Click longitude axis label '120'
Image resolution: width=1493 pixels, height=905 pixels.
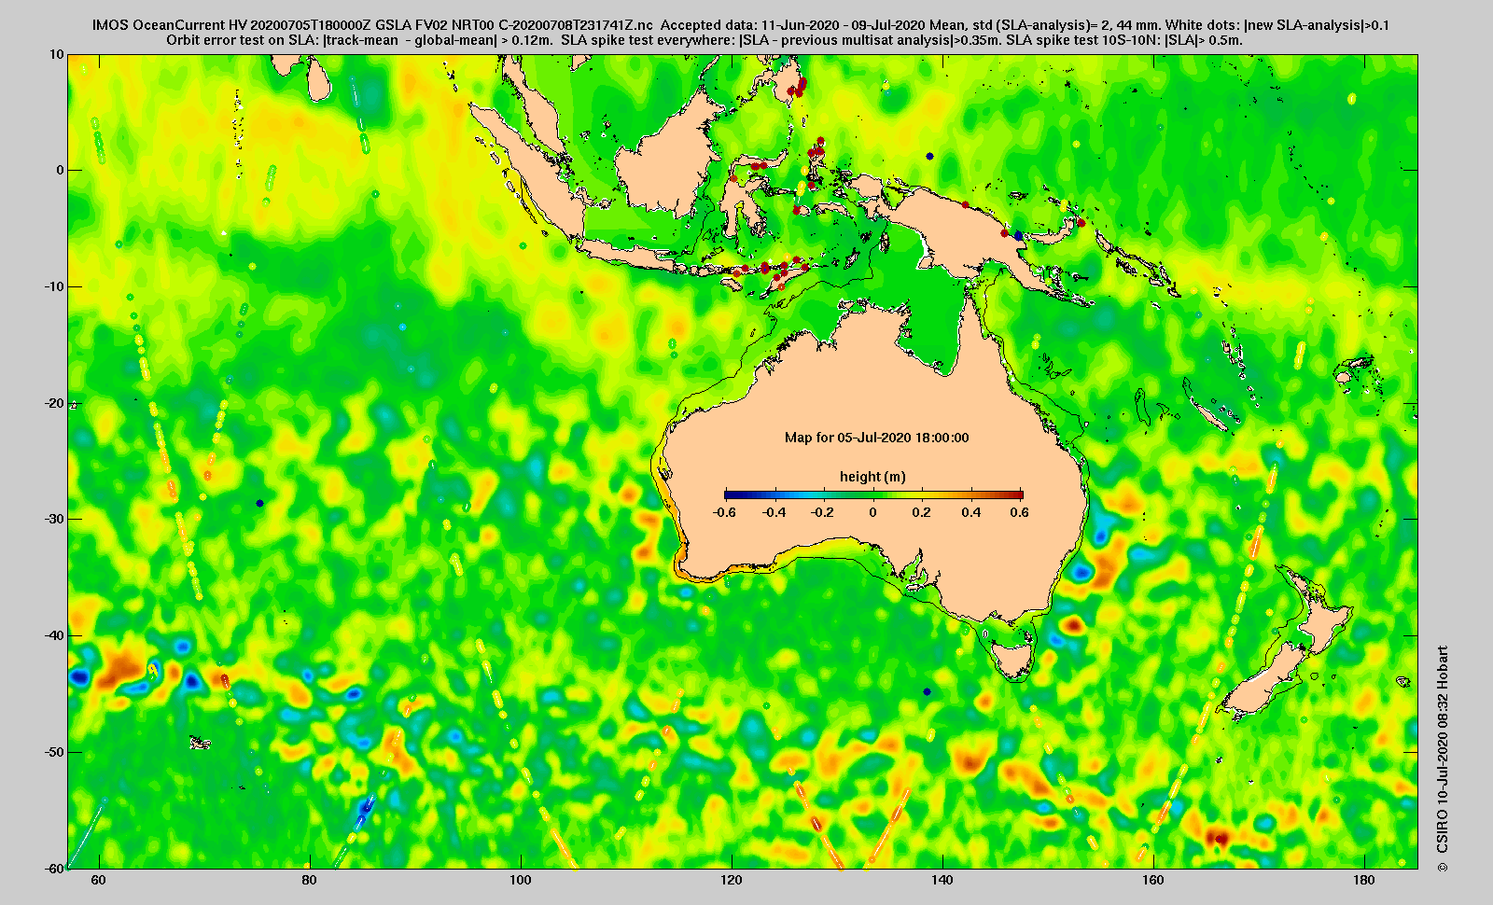[x=732, y=880]
